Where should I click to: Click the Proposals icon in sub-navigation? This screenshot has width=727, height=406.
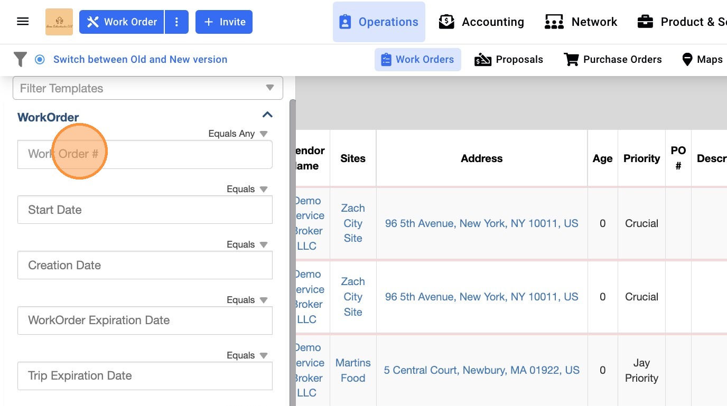click(483, 60)
